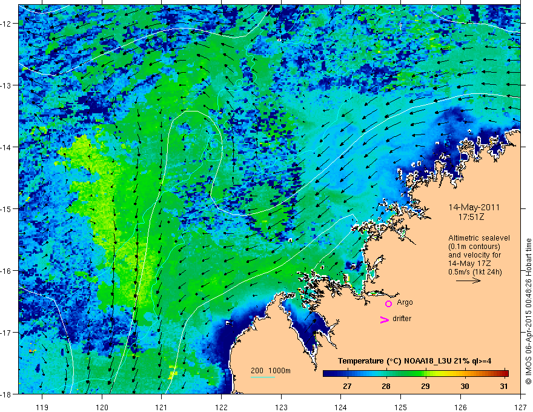
Task: Click the 'Altimetric sealevel' caption
Action: [x=479, y=238]
